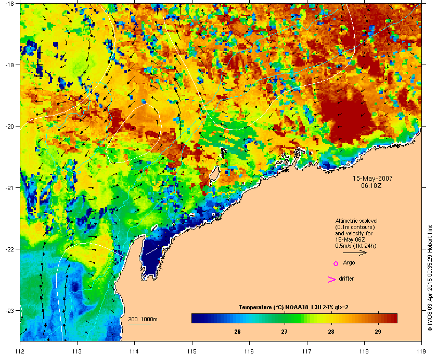The height and width of the screenshot is (354, 437).
Task: Click the latitude axis label -22
Action: [x=9, y=249]
